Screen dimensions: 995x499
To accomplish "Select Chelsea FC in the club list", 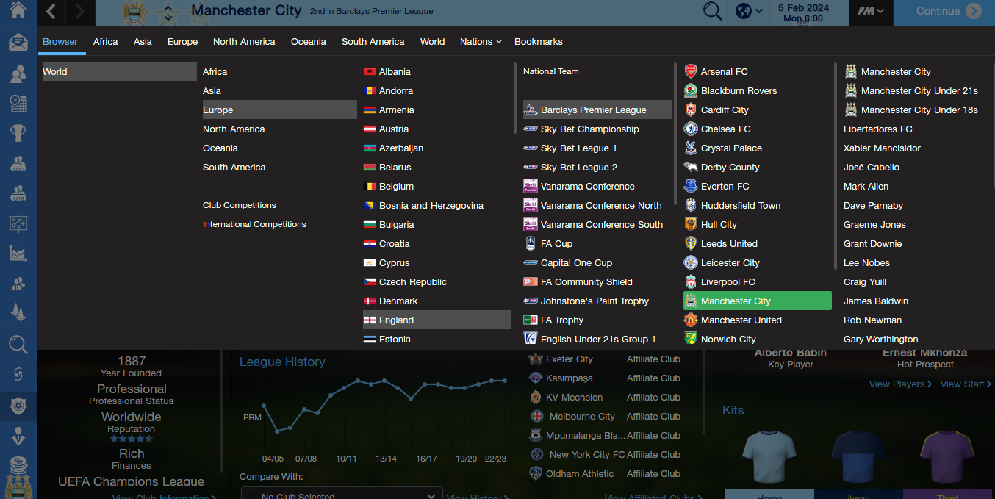I will coord(758,129).
